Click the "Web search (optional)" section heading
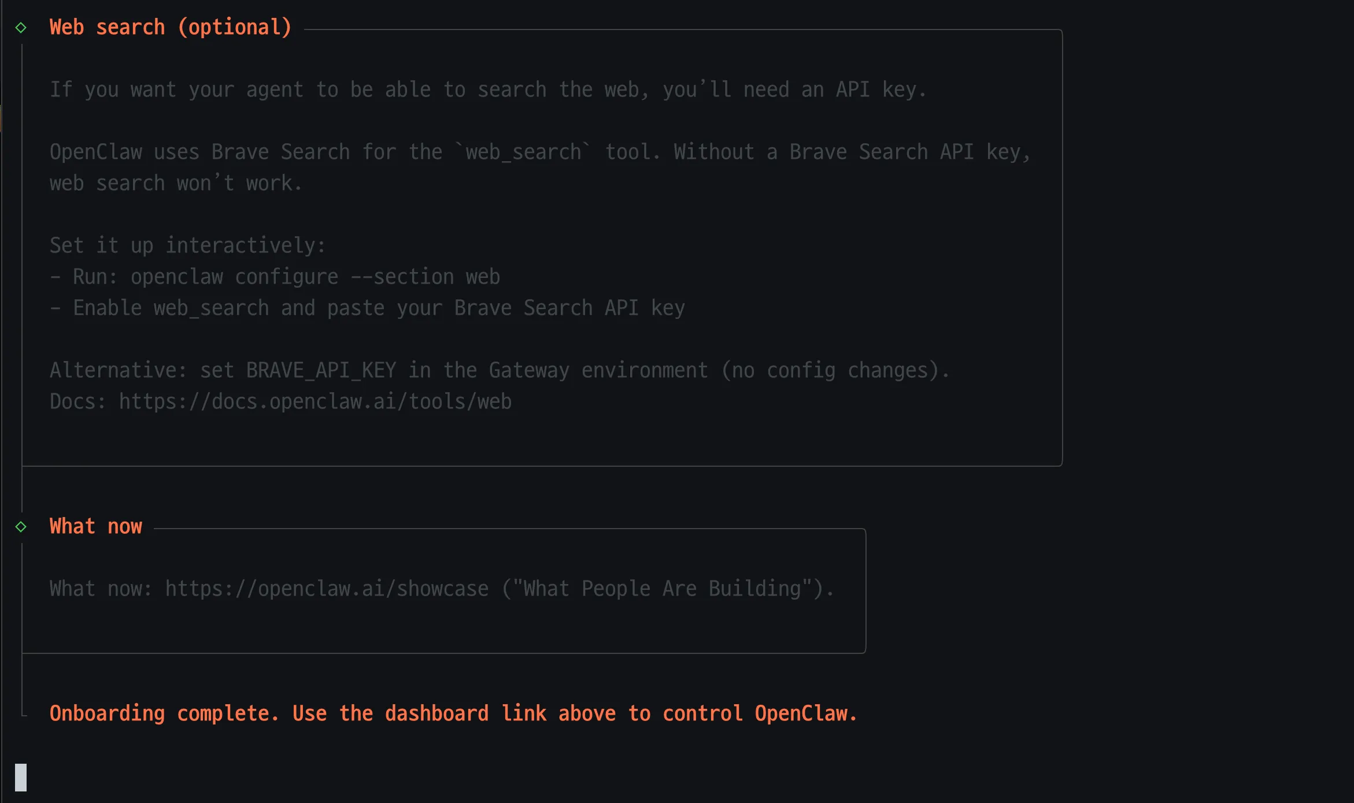The image size is (1354, 803). tap(171, 28)
